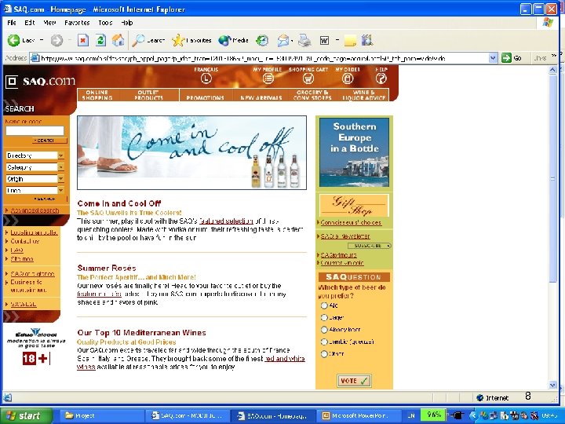
Task: Open the Shopping Cart icon
Action: pyautogui.click(x=308, y=79)
